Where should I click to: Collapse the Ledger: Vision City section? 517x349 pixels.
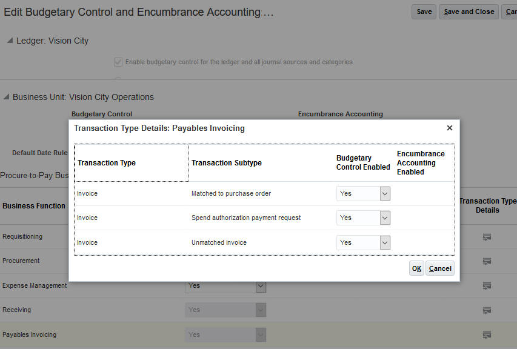(x=10, y=41)
